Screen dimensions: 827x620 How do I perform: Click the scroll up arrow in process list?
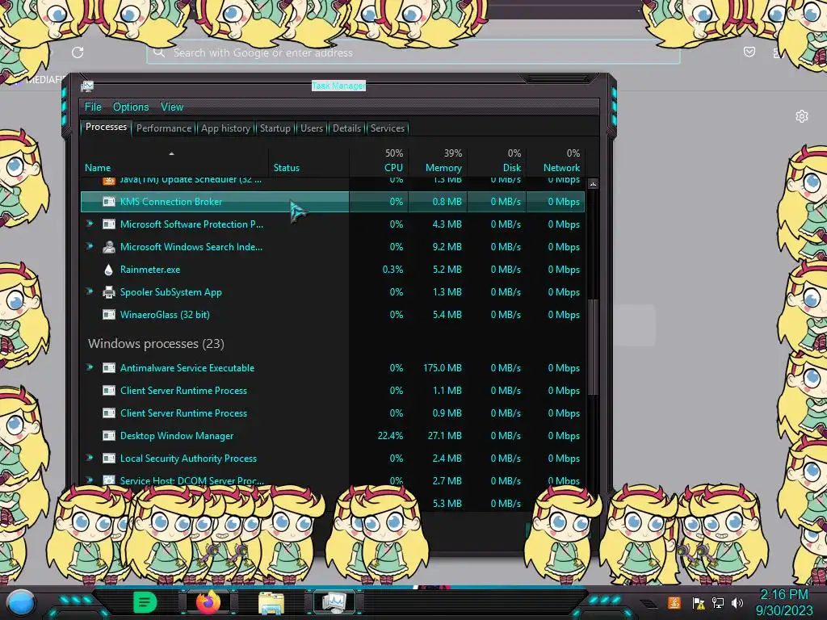(x=593, y=184)
